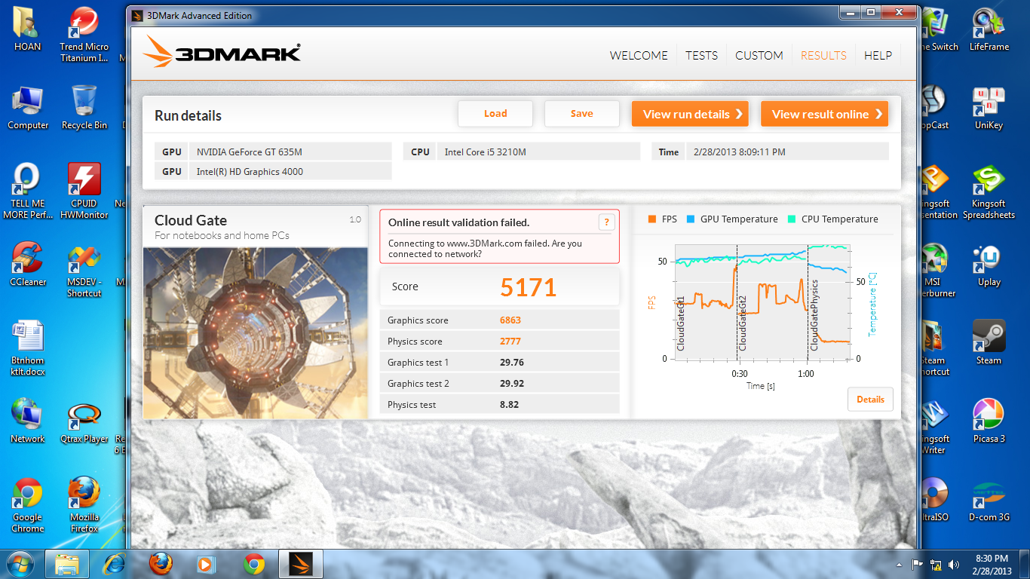Open D-com 3G desktop icon

tap(989, 501)
